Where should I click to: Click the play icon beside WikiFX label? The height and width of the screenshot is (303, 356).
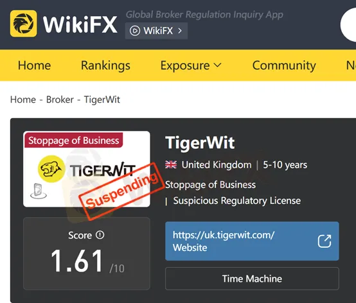(135, 31)
